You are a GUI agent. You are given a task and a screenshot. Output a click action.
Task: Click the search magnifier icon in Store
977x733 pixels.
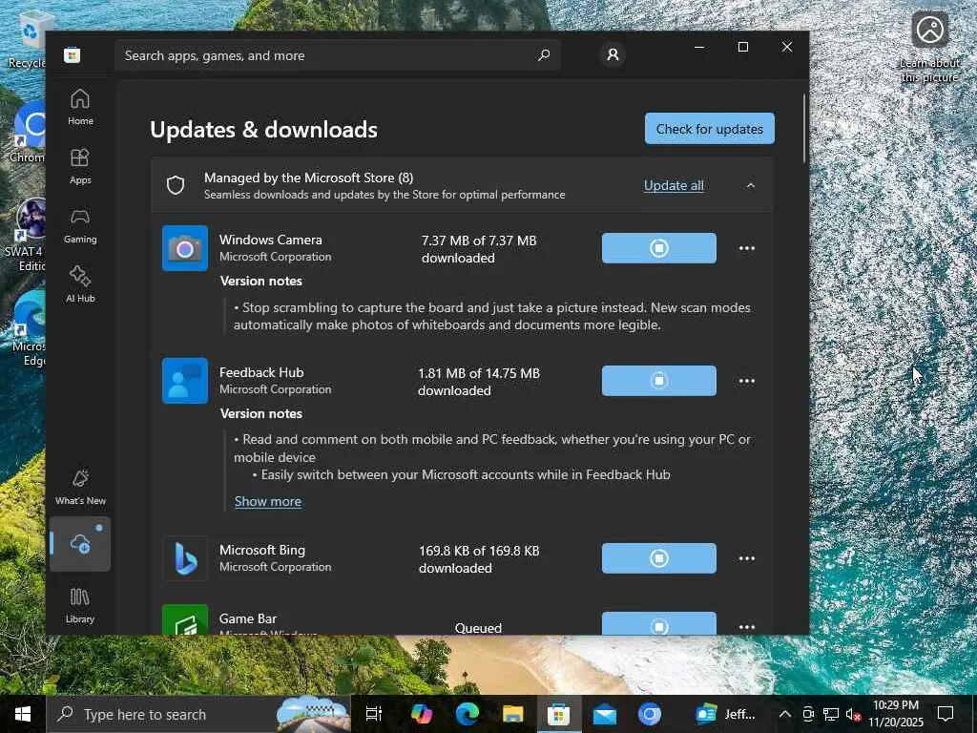click(x=544, y=54)
